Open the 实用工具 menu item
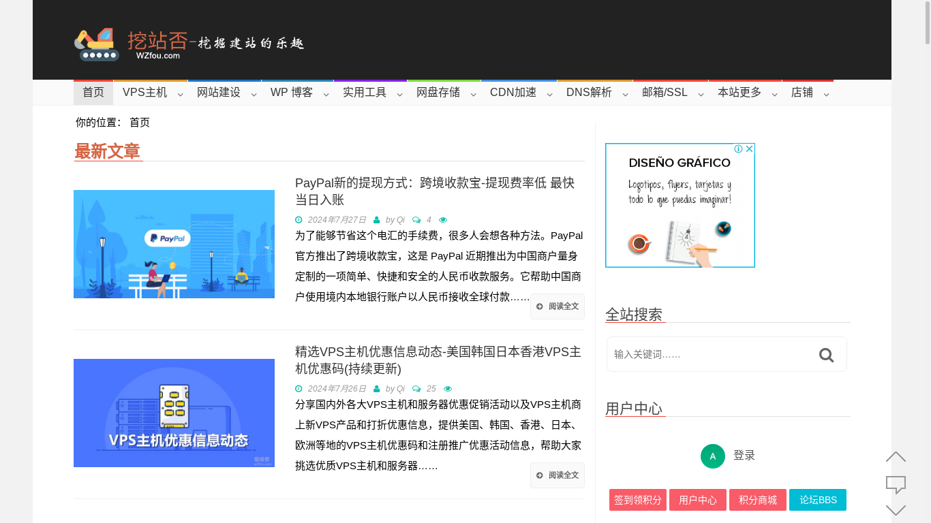Screen dimensions: 931x523 pyautogui.click(x=365, y=93)
